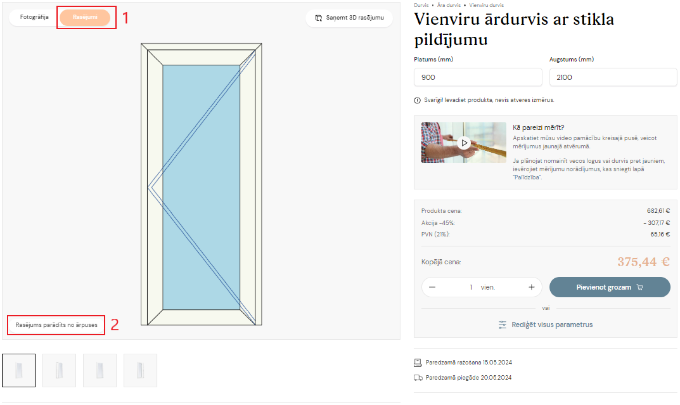This screenshot has height=405, width=680.
Task: Open Saņemt 3D rasējumu
Action: 349,18
